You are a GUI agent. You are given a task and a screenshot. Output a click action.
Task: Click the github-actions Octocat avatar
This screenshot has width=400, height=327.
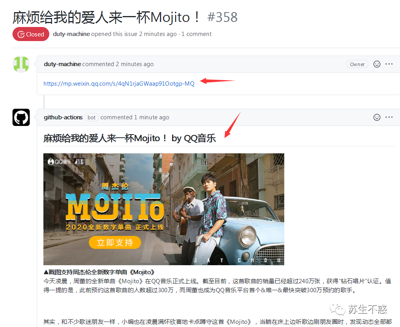tap(21, 117)
